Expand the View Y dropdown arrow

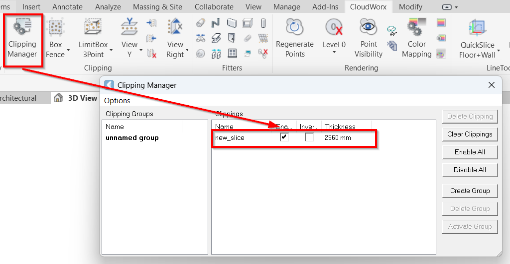tap(141, 50)
